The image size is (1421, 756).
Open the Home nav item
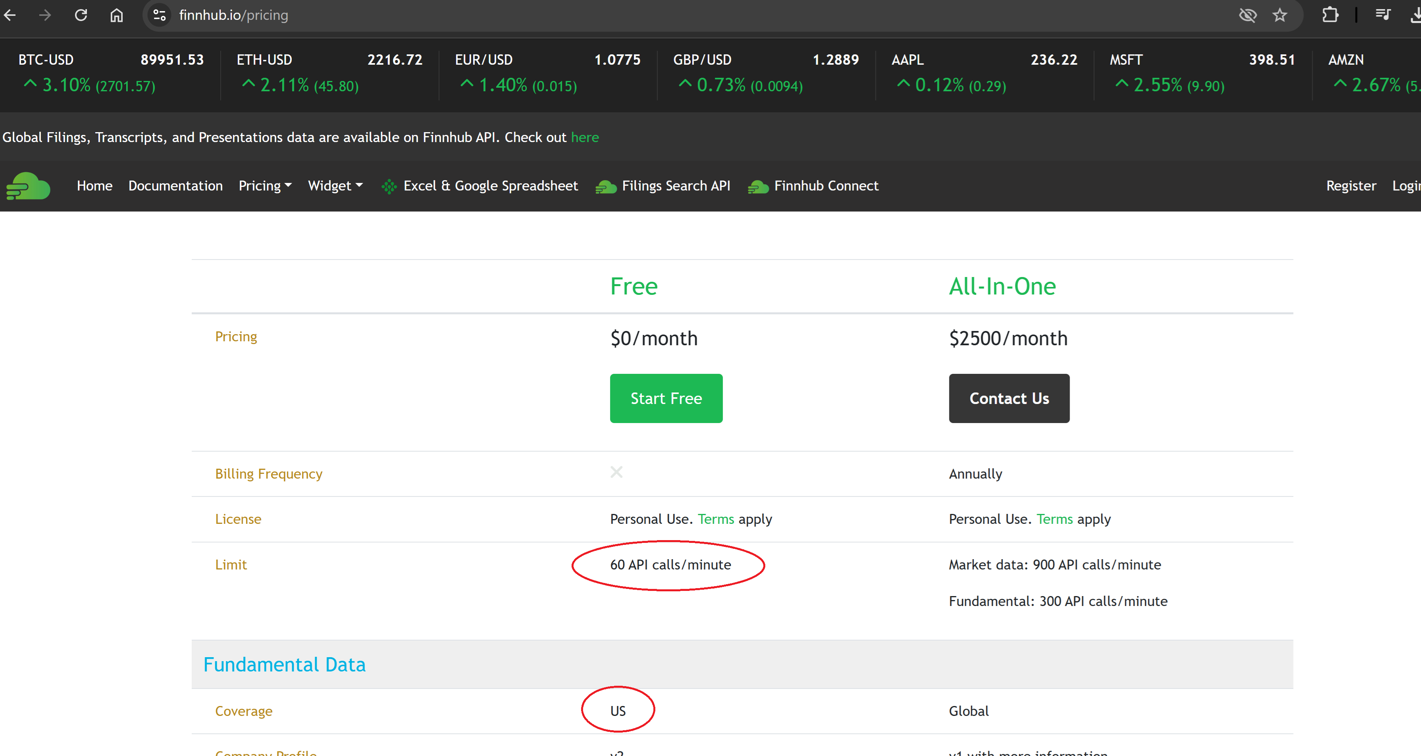(x=94, y=186)
